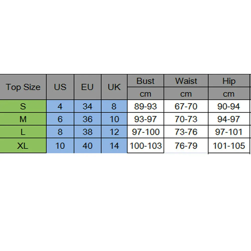251x251 pixels.
Task: Click the waist 70-73 cell
Action: pos(186,119)
